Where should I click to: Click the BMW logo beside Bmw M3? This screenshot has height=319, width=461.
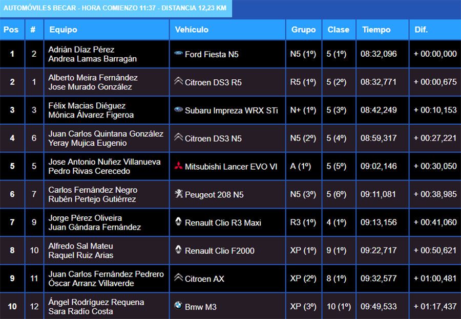(x=178, y=306)
